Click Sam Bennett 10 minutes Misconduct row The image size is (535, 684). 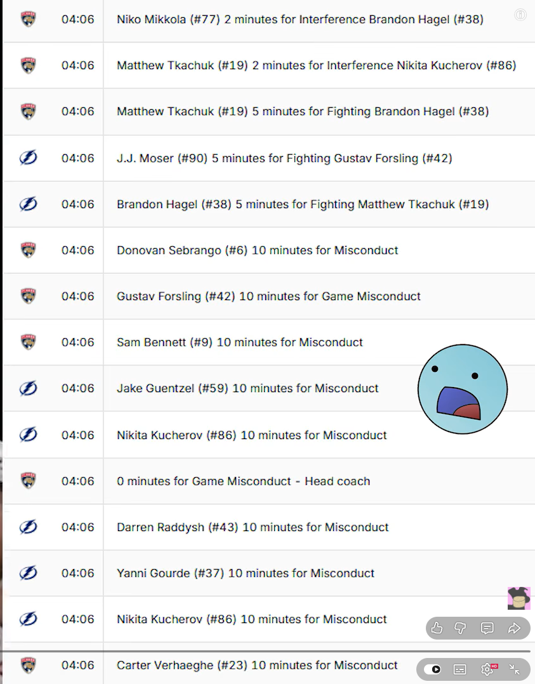(240, 343)
